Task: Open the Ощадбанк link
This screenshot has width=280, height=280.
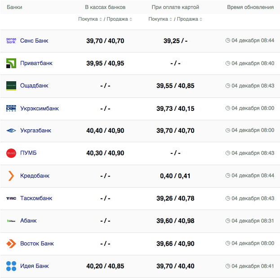Action: tap(34, 86)
